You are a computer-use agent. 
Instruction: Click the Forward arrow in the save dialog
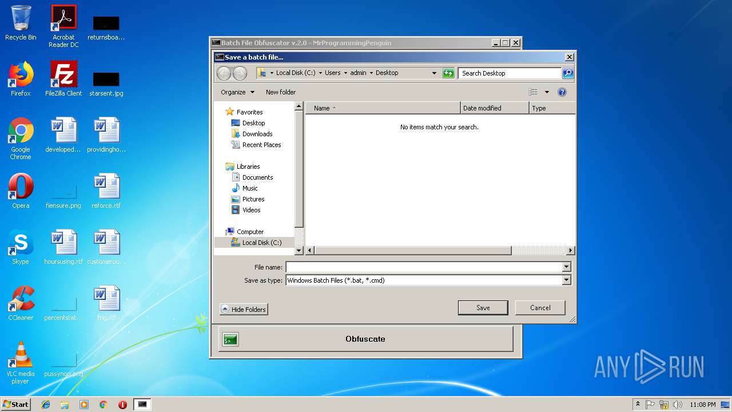coord(240,73)
